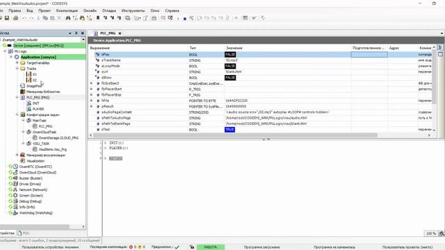
Task: Collapse the MainTask node
Action: [x=23, y=120]
